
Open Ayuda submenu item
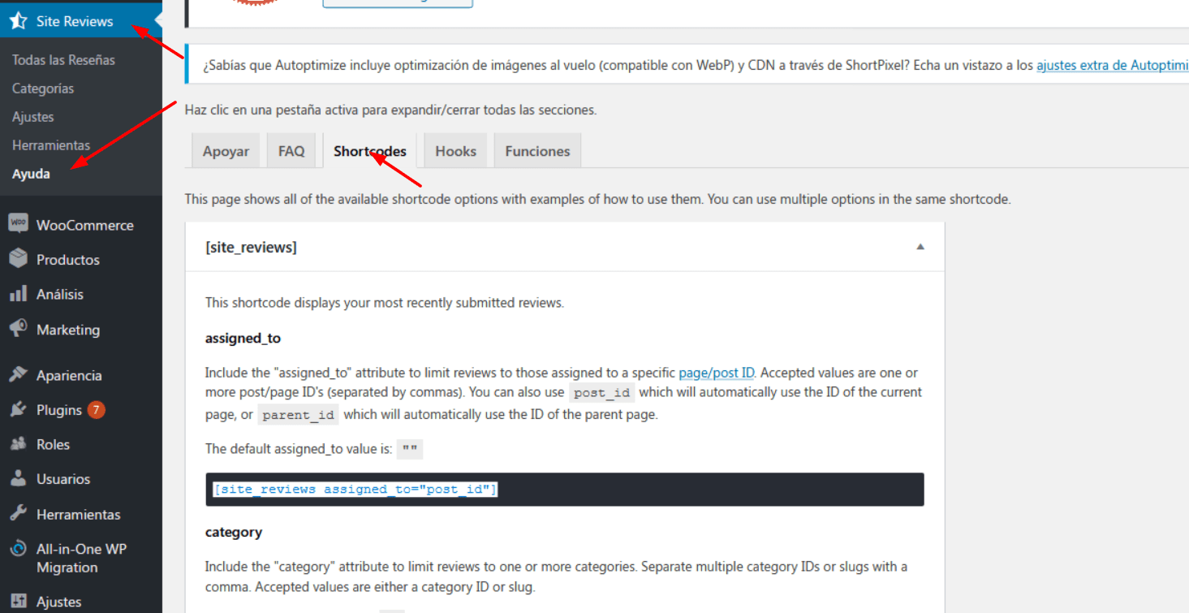click(x=31, y=174)
